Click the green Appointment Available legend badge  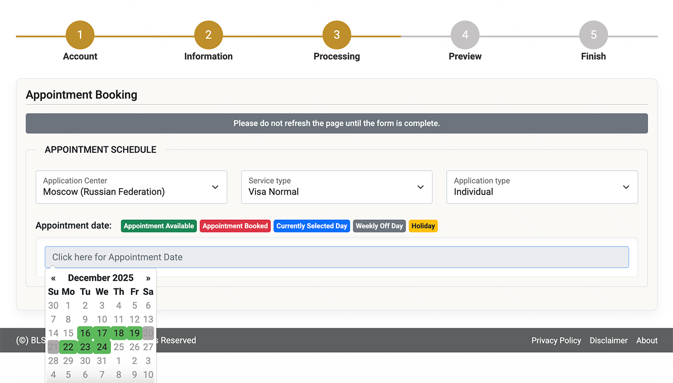(159, 226)
